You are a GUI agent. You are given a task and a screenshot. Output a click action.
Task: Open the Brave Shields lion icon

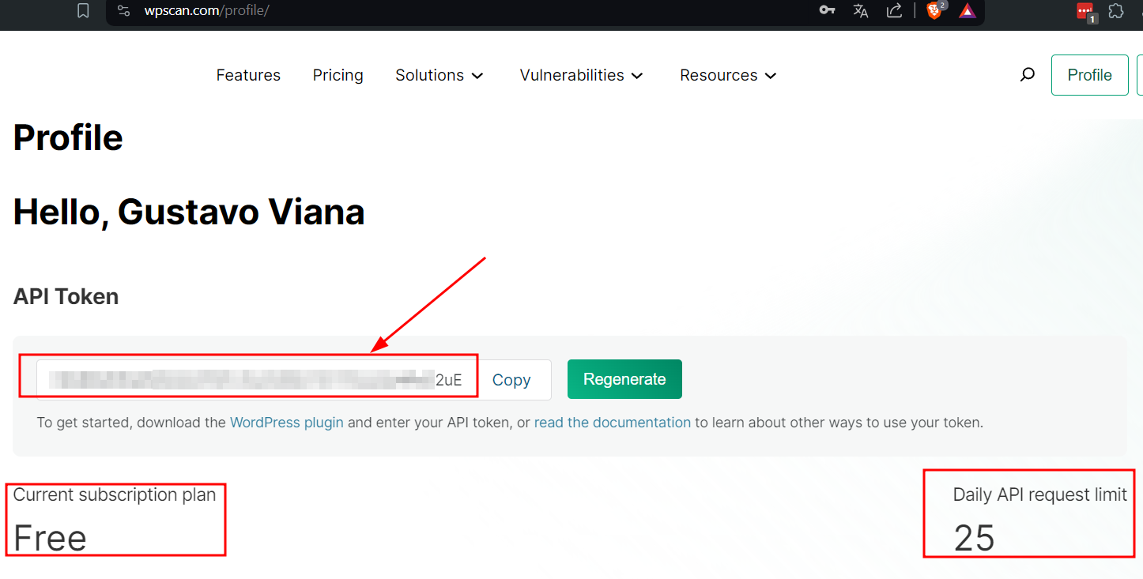pyautogui.click(x=936, y=10)
